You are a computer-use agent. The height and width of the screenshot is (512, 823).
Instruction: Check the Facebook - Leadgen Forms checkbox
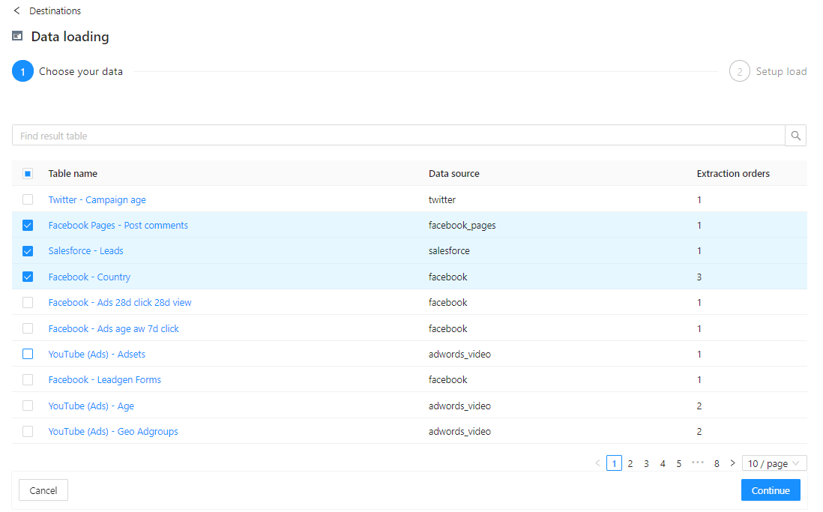click(x=28, y=379)
